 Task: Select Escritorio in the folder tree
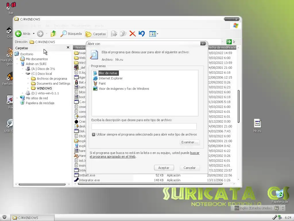(x=27, y=54)
